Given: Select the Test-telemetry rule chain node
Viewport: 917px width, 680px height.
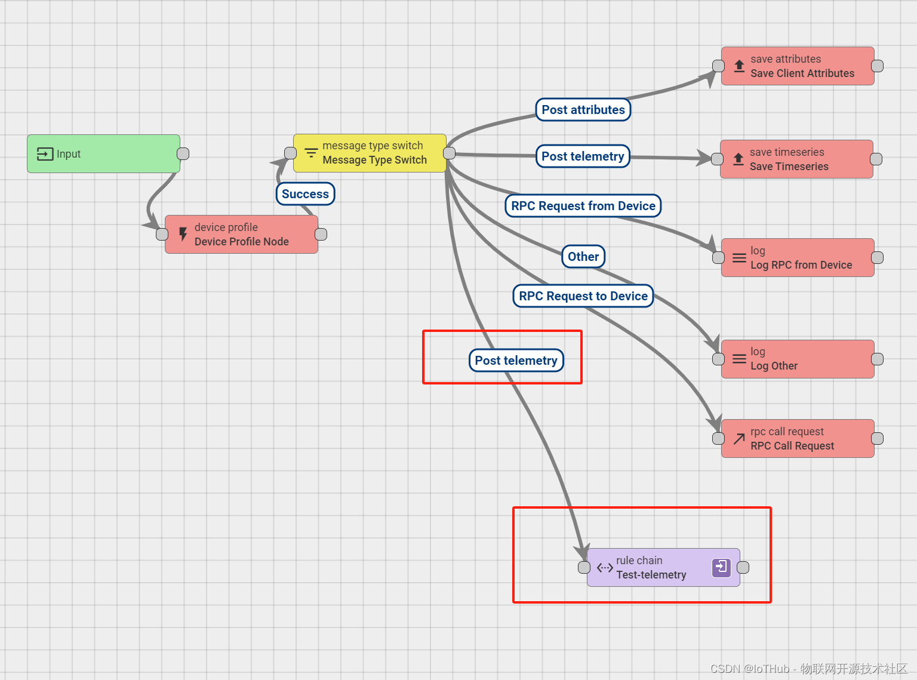Looking at the screenshot, I should pyautogui.click(x=663, y=568).
